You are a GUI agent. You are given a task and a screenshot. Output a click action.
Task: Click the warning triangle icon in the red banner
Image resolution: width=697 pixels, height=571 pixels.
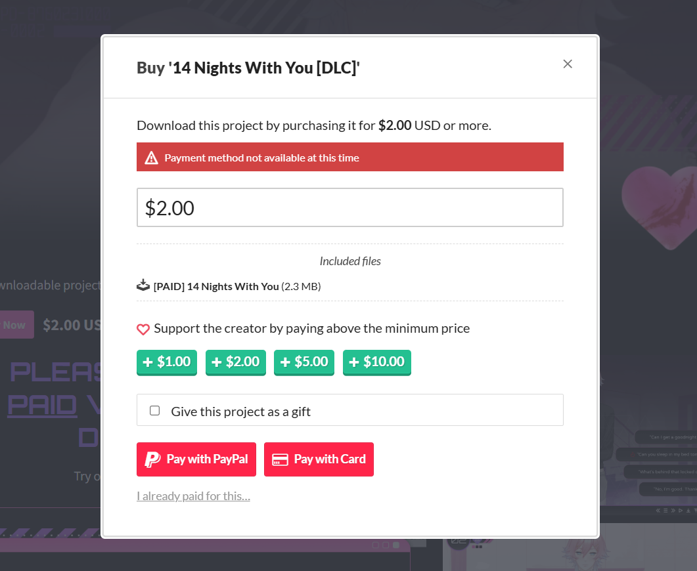click(x=151, y=158)
